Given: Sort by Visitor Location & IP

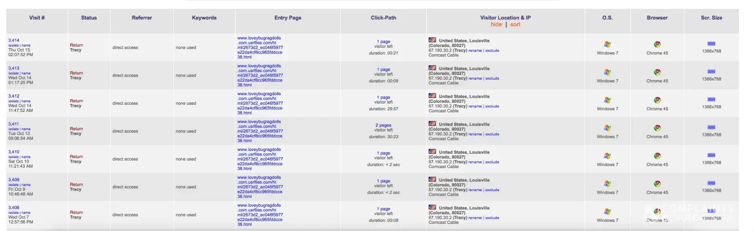Looking at the screenshot, I should click(x=515, y=25).
